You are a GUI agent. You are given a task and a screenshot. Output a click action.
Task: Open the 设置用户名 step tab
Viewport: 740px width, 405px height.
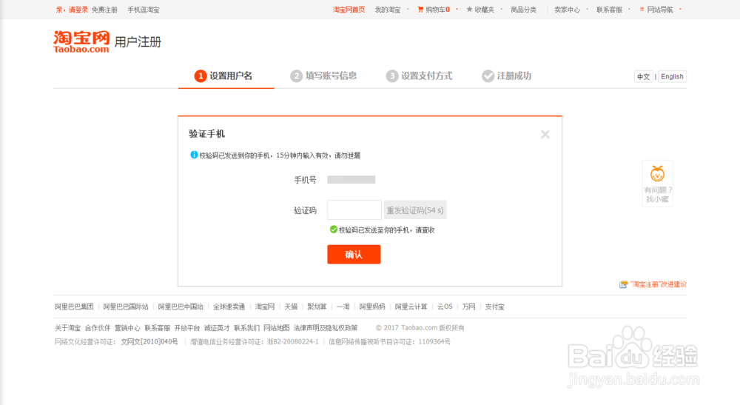[226, 76]
